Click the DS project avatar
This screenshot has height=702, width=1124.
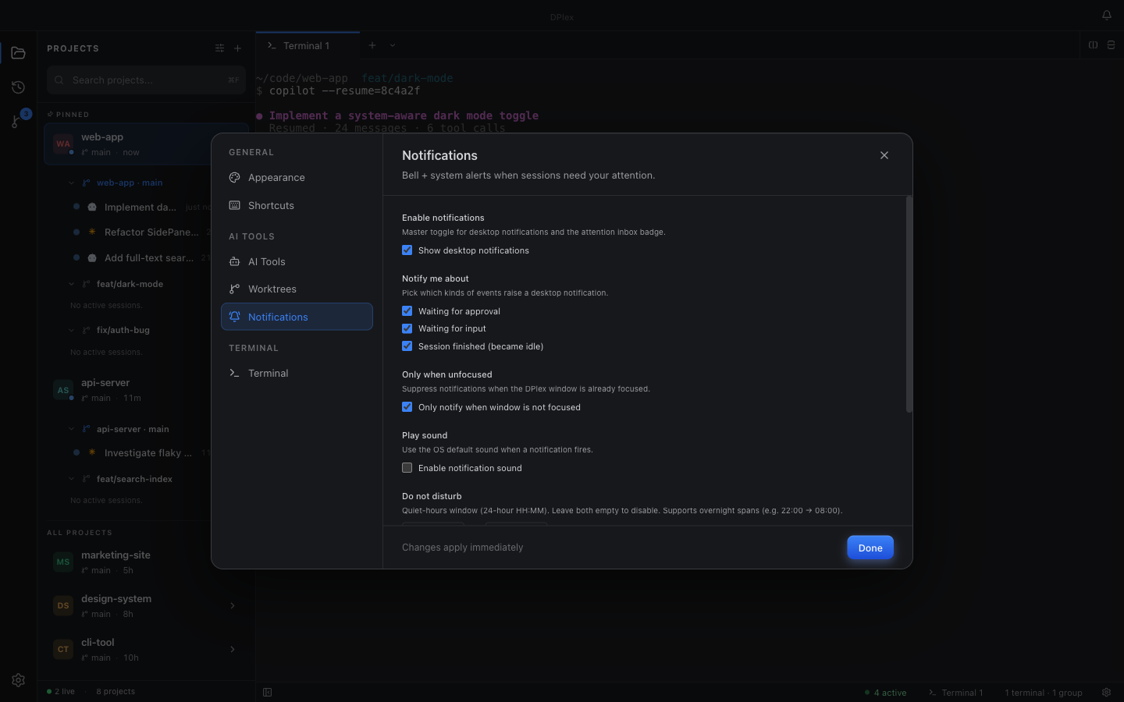point(63,605)
